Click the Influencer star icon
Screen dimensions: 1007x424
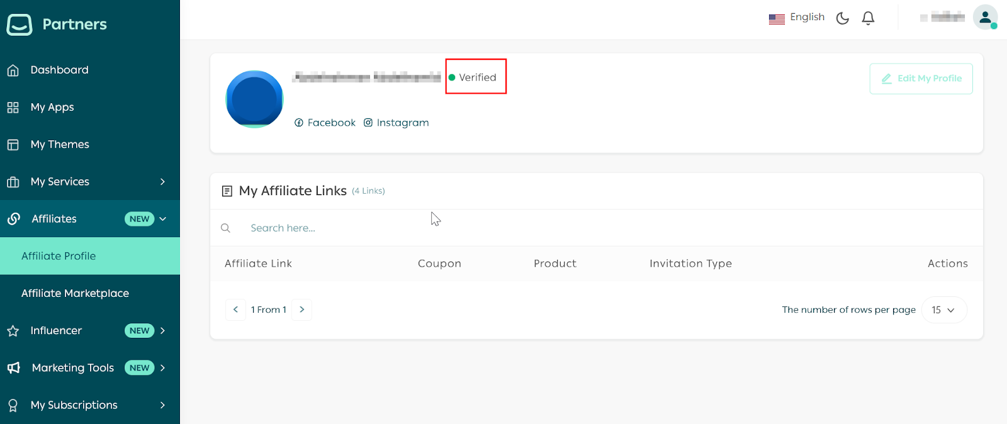(x=13, y=331)
